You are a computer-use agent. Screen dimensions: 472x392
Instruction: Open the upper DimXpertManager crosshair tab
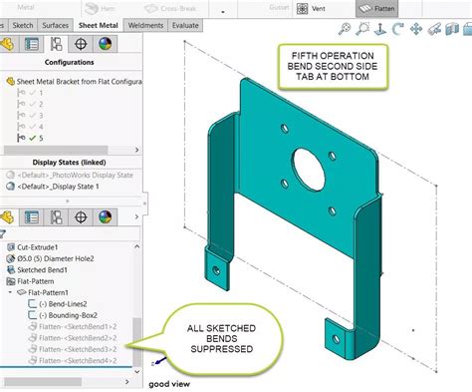coord(81,44)
